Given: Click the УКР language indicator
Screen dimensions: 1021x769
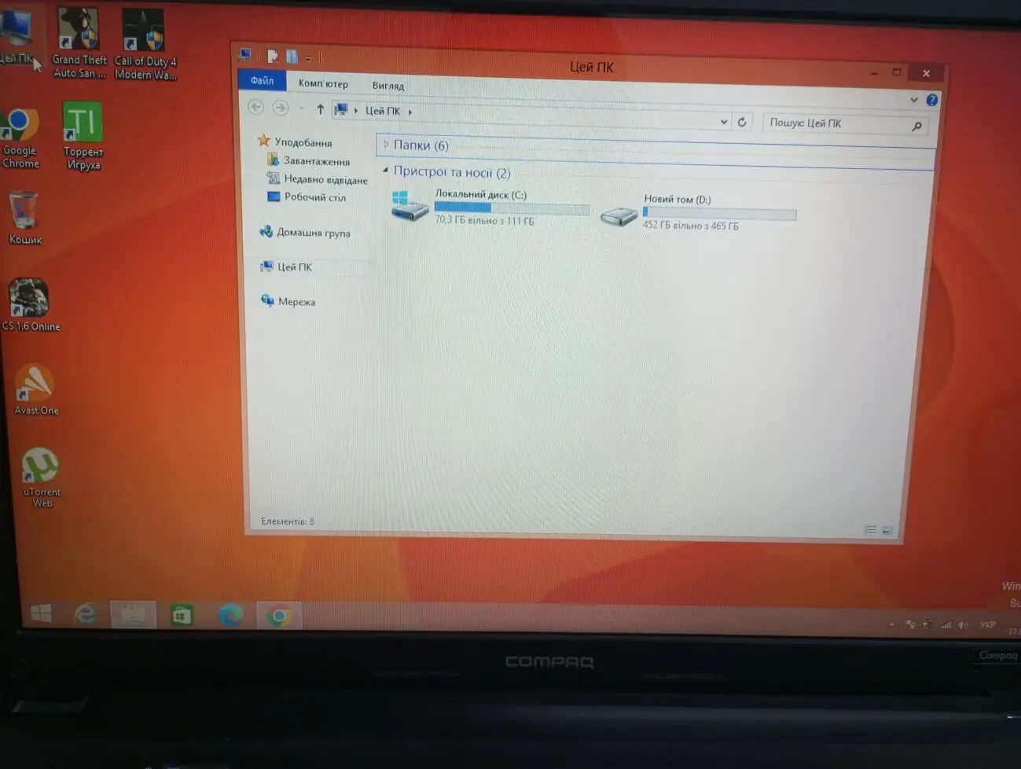Looking at the screenshot, I should click(988, 625).
